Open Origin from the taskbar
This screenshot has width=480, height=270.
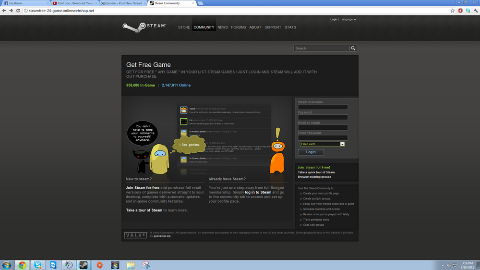click(x=99, y=265)
